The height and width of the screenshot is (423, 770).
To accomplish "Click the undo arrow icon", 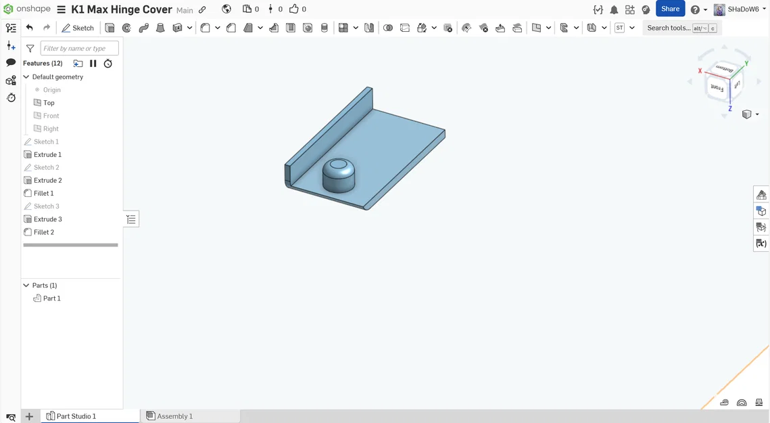I will (x=30, y=28).
